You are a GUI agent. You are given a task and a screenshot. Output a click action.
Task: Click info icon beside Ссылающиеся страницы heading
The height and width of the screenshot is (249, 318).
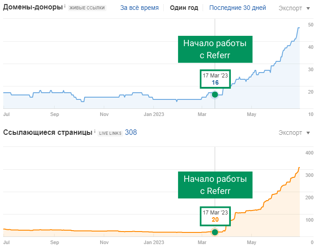(x=95, y=132)
